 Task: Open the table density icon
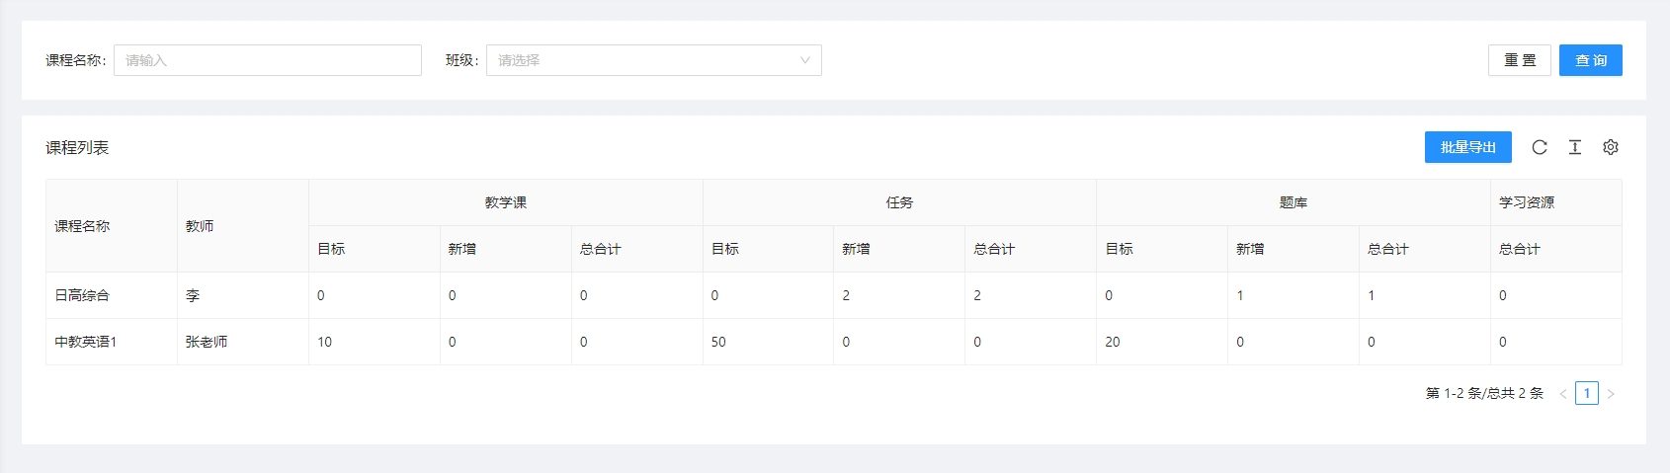coord(1575,147)
